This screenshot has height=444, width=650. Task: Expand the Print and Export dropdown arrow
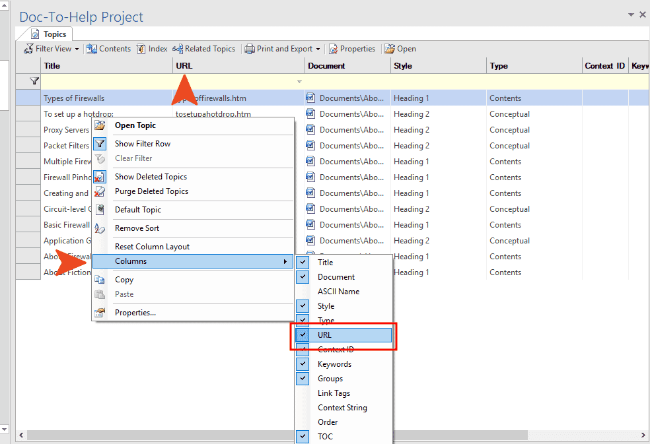click(x=318, y=49)
